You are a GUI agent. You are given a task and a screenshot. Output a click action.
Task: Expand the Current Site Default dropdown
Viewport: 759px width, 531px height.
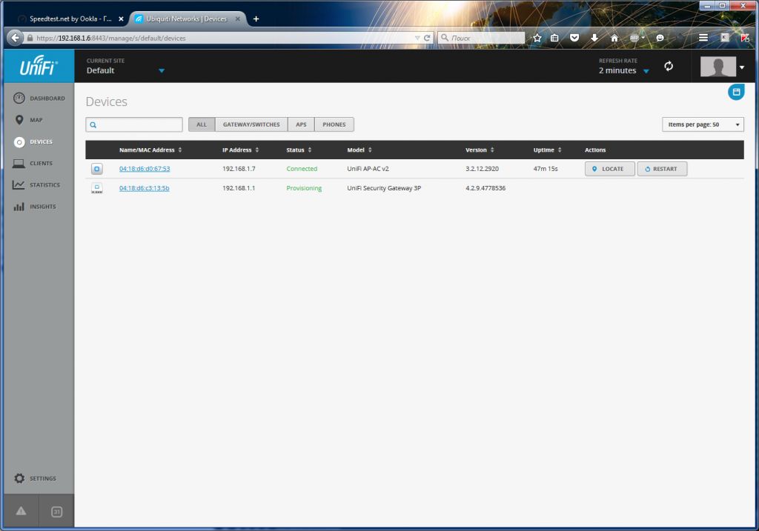[161, 71]
